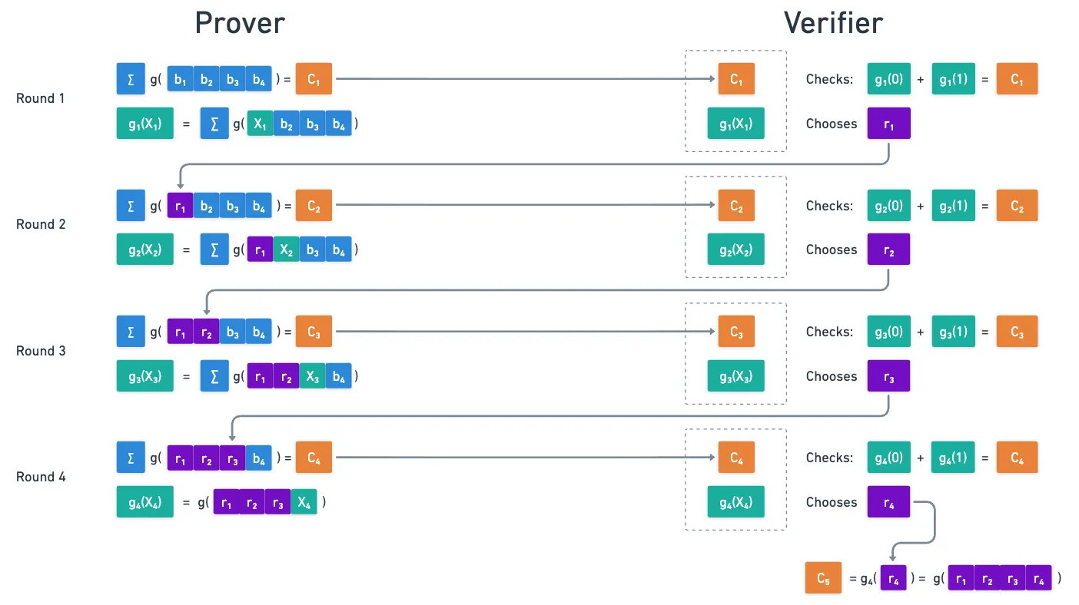Click the teal g4(1) block in Round 4 checks
Screen dimensions: 1079x605
953,458
